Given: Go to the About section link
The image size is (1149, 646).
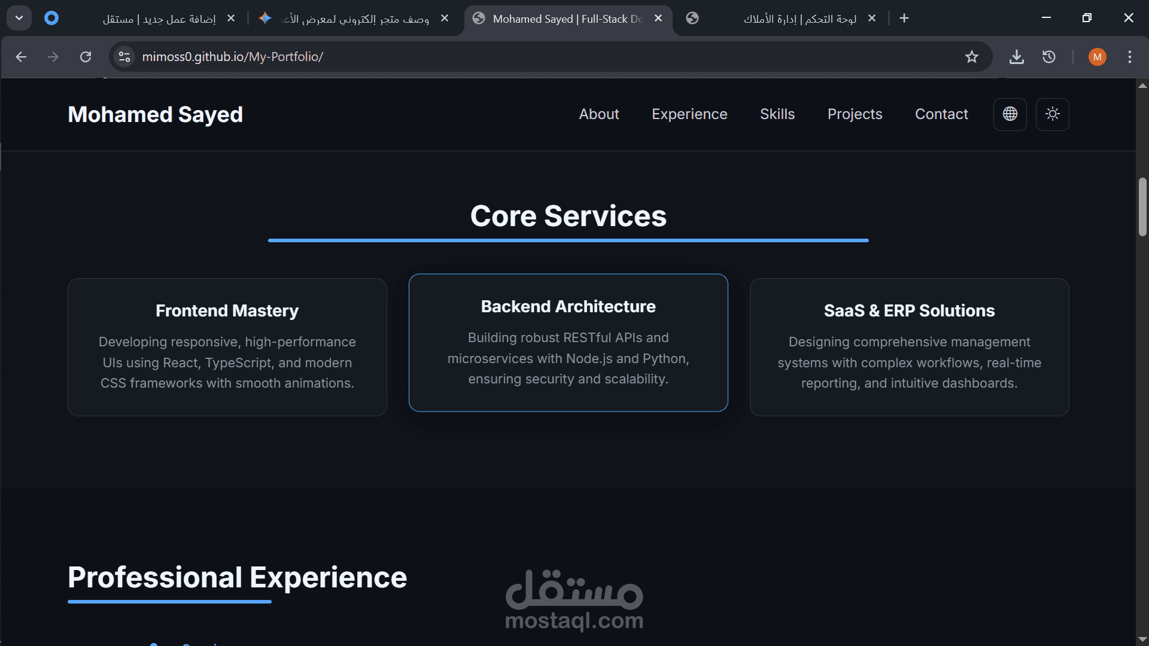Looking at the screenshot, I should (x=598, y=114).
